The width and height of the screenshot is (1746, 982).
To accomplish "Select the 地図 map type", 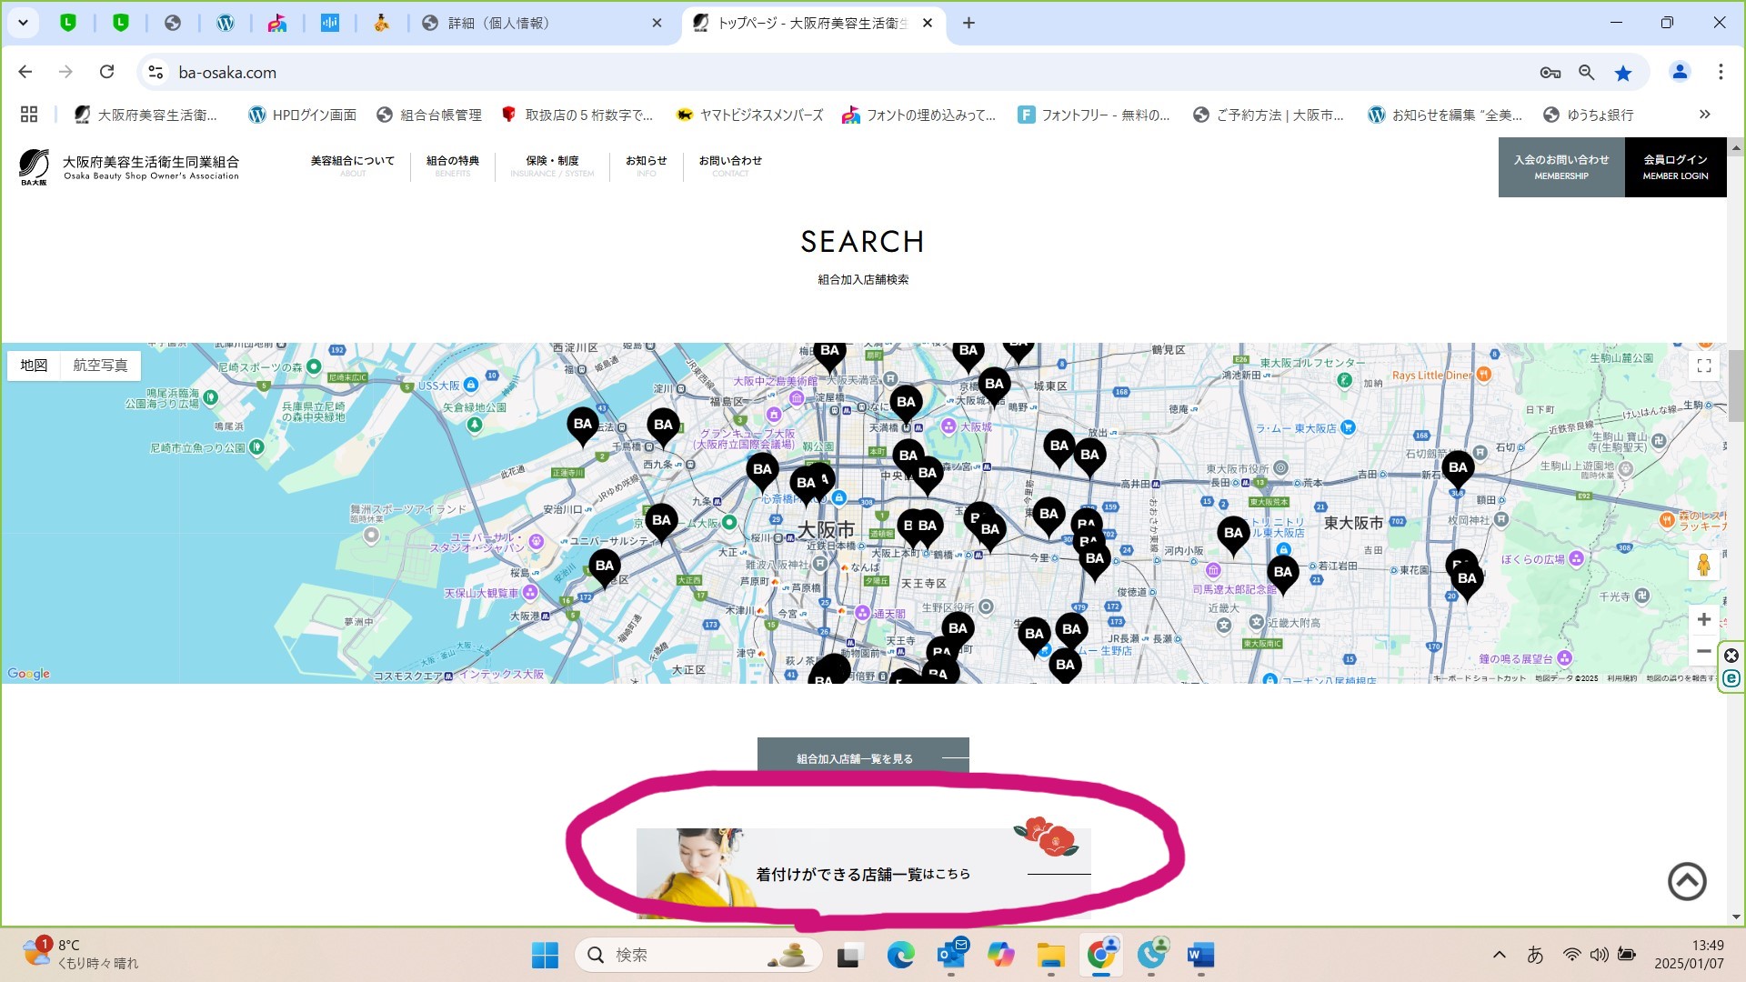I will pos(34,366).
